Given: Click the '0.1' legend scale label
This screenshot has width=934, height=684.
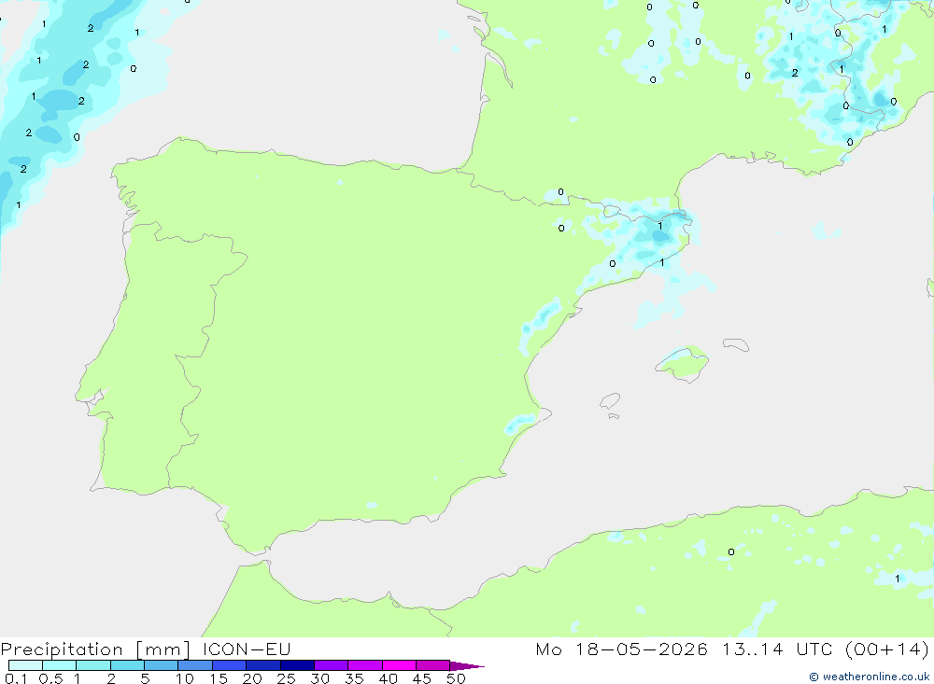Looking at the screenshot, I should pyautogui.click(x=16, y=678).
